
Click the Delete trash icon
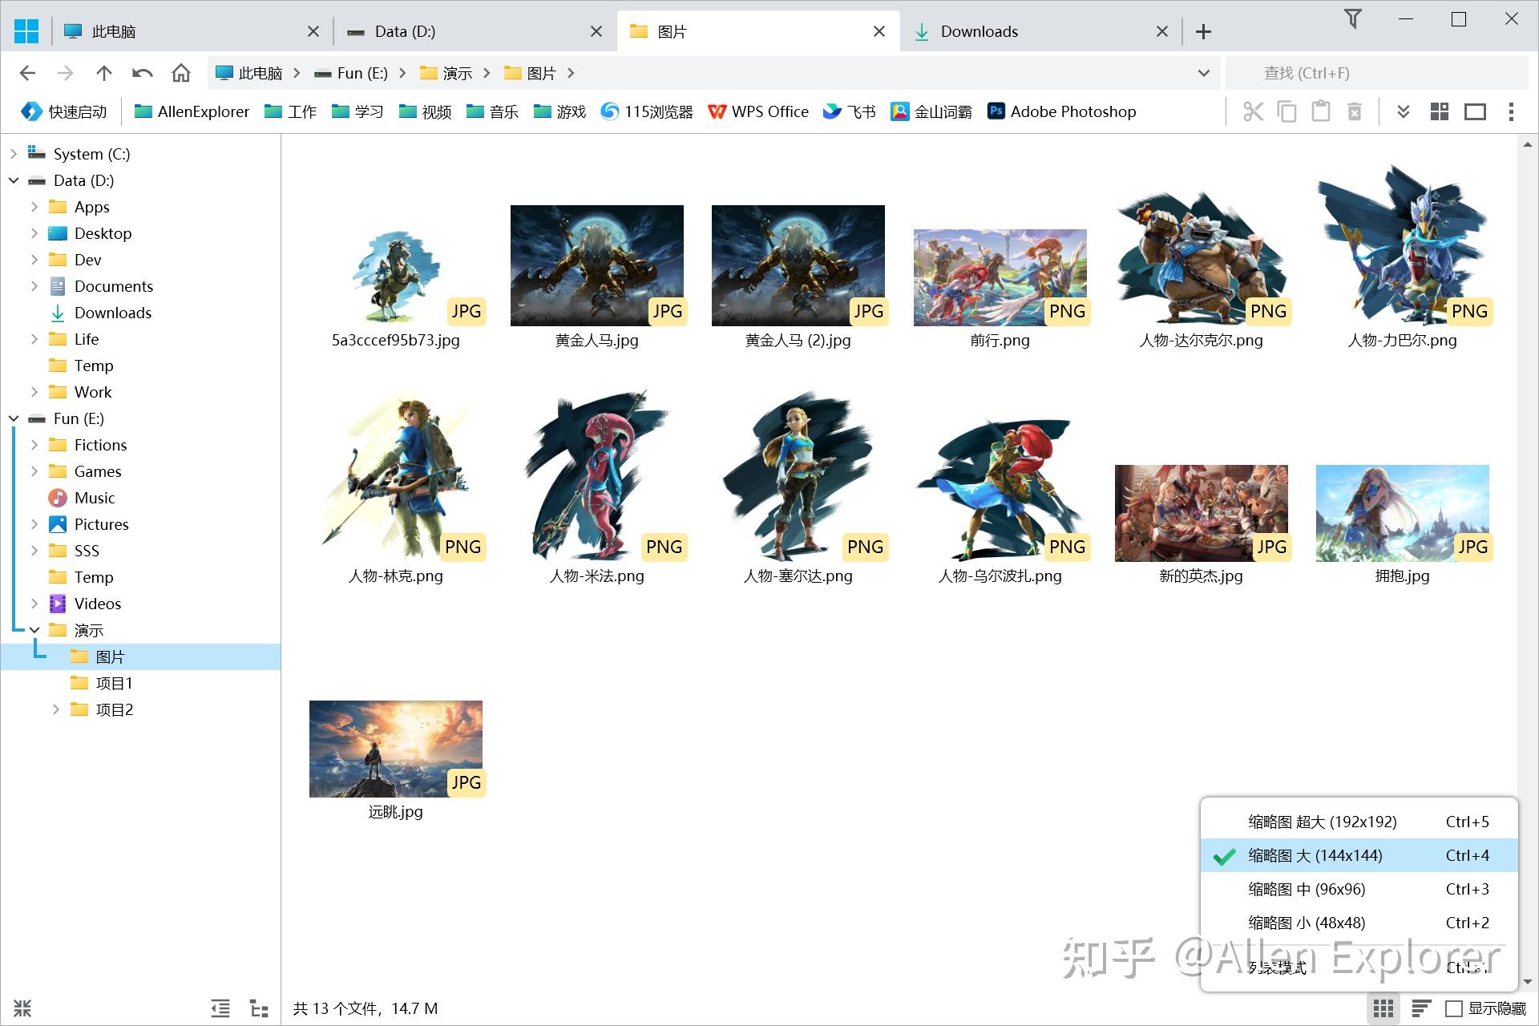click(1355, 111)
